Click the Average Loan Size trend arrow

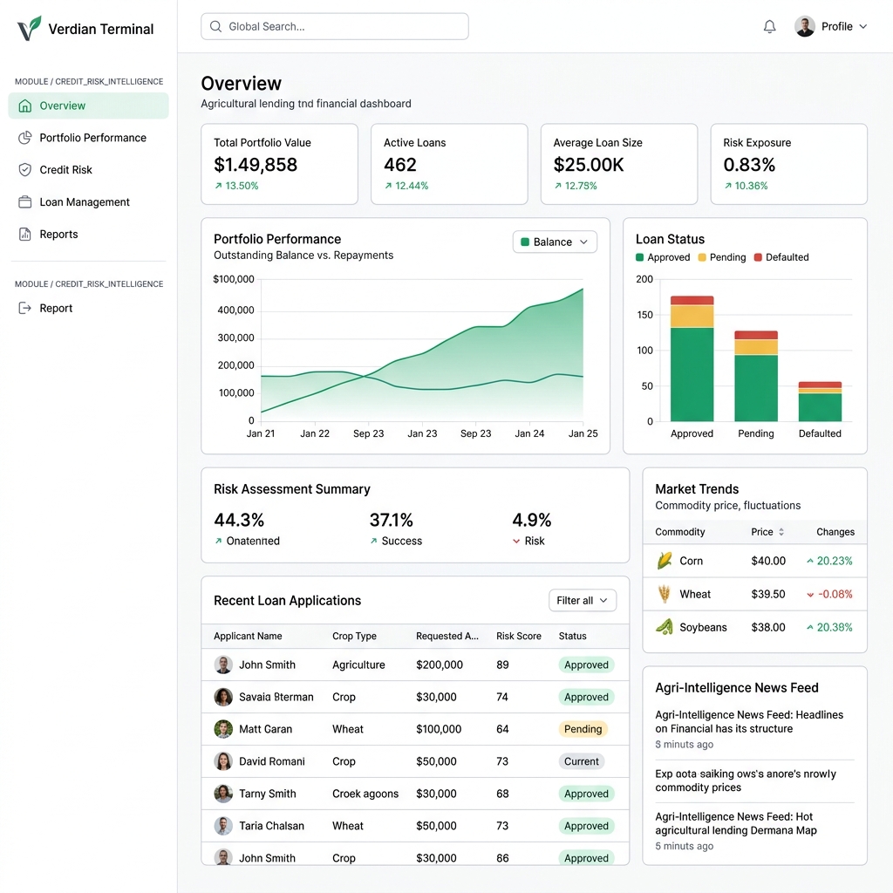pyautogui.click(x=557, y=186)
